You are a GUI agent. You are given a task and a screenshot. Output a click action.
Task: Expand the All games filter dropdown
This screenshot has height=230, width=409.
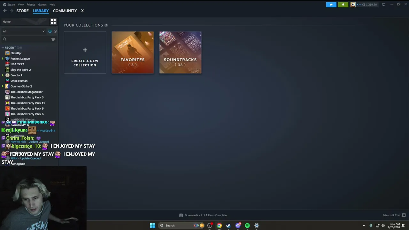pyautogui.click(x=24, y=31)
